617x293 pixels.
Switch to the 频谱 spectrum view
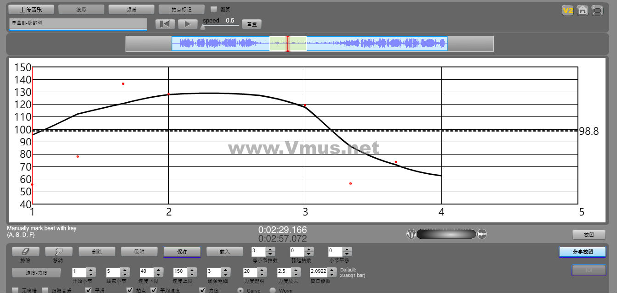131,9
